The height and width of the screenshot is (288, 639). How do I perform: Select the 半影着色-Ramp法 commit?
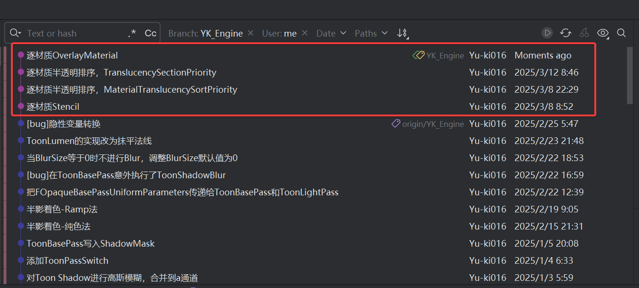[62, 209]
